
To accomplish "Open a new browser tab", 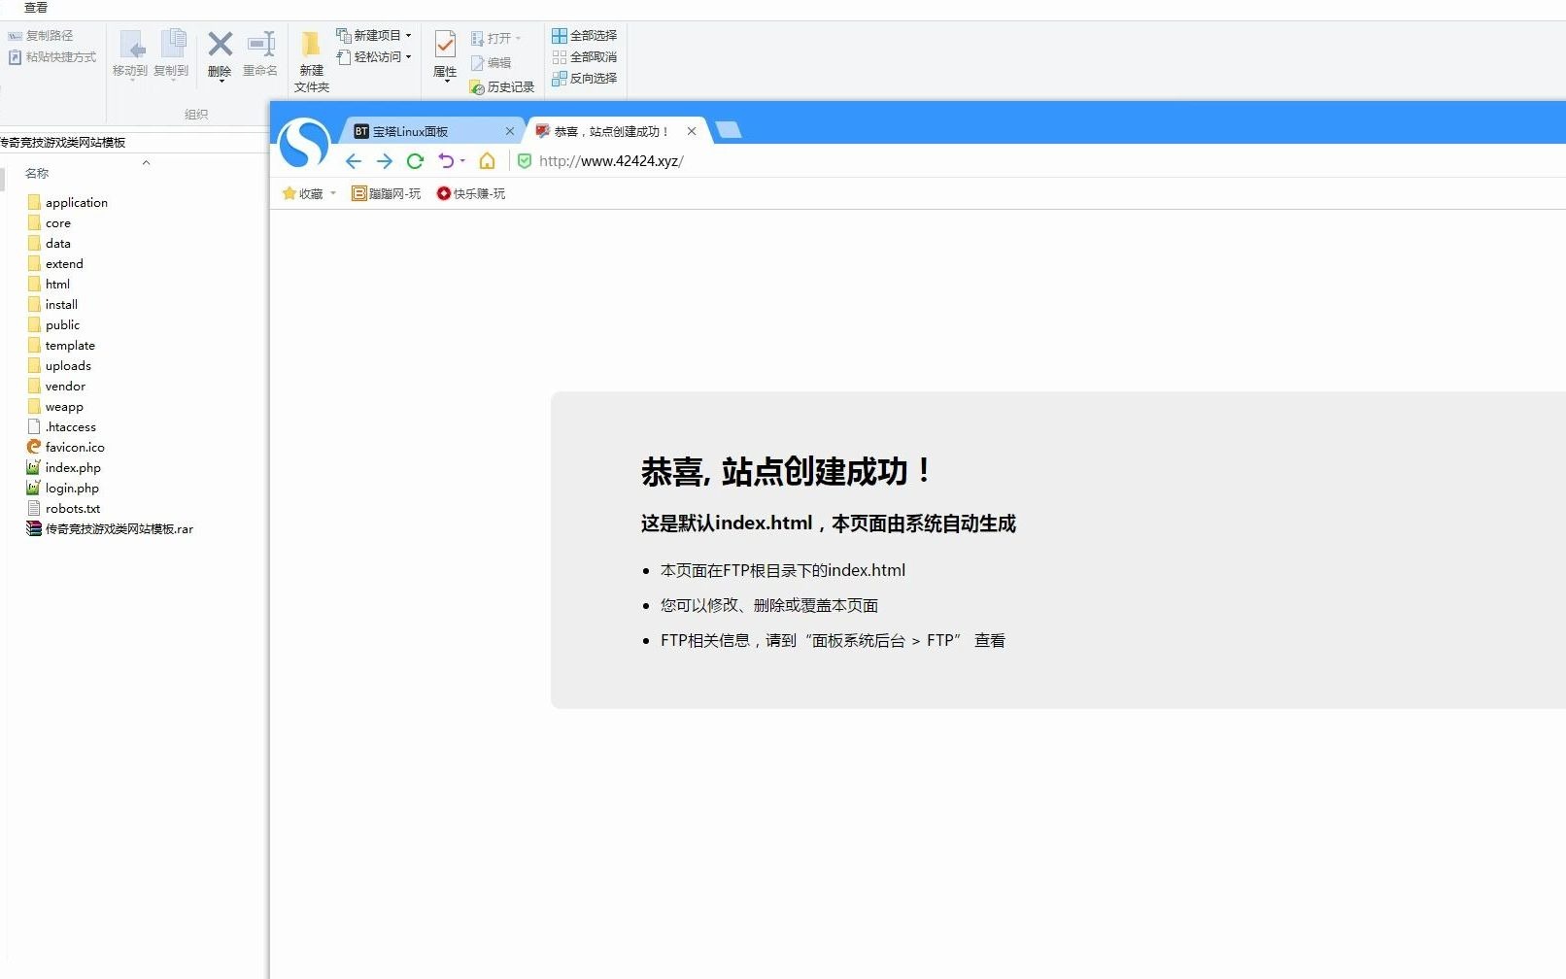I will point(728,130).
